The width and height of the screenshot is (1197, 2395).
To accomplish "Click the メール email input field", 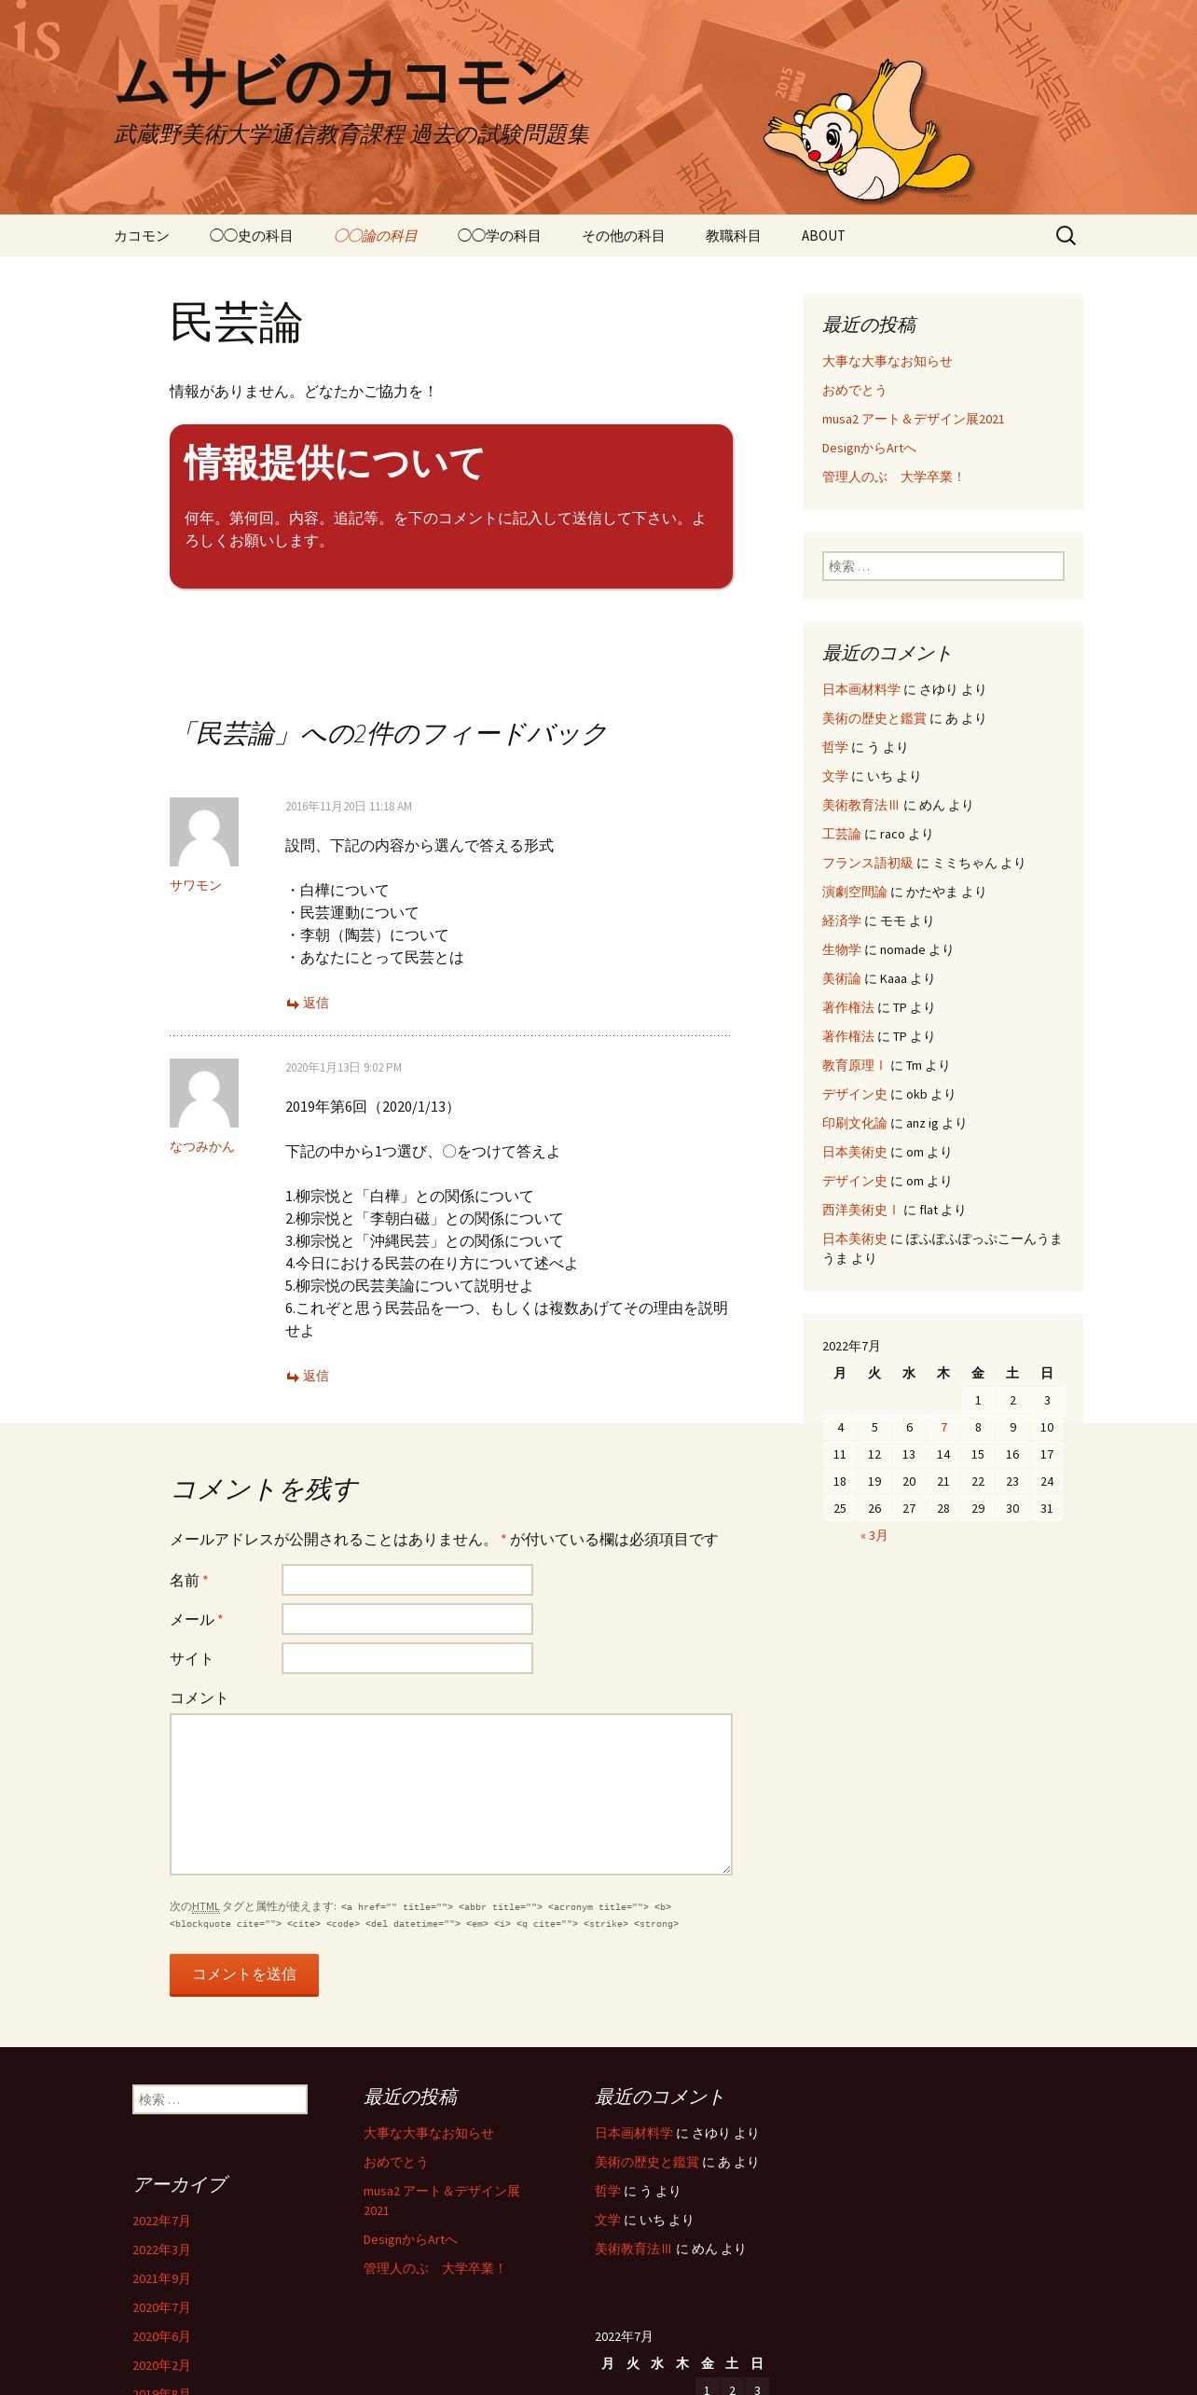I will 407,1619.
